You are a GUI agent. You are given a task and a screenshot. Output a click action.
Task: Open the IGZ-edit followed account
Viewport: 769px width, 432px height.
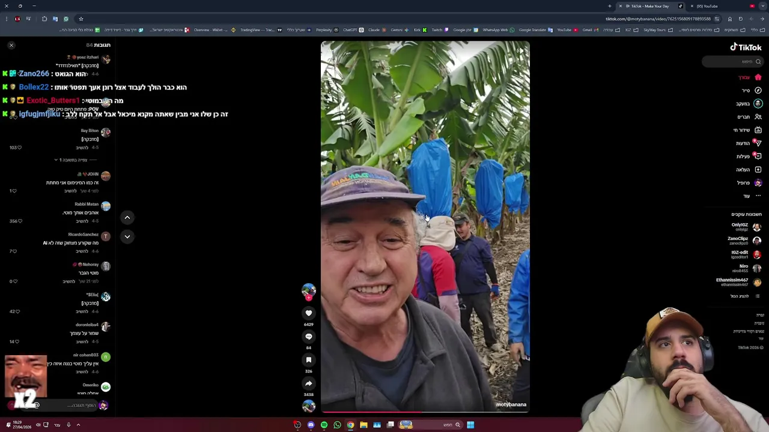tap(746, 254)
